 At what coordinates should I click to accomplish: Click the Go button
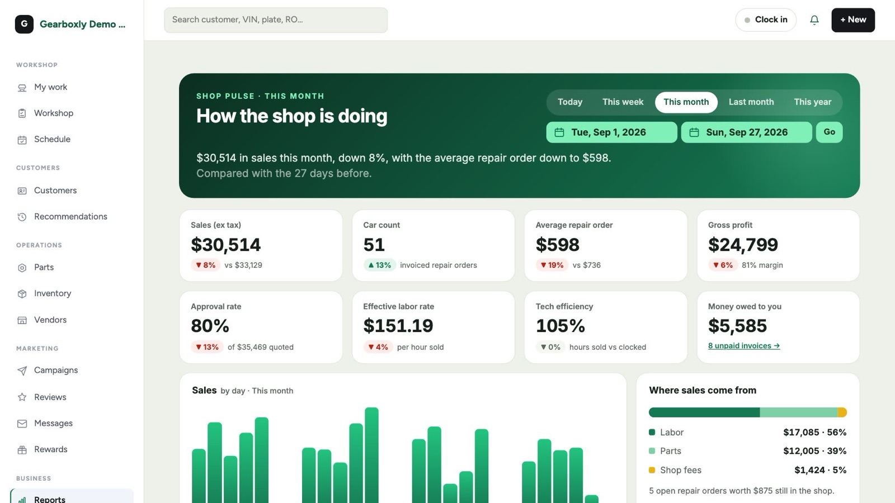click(829, 132)
